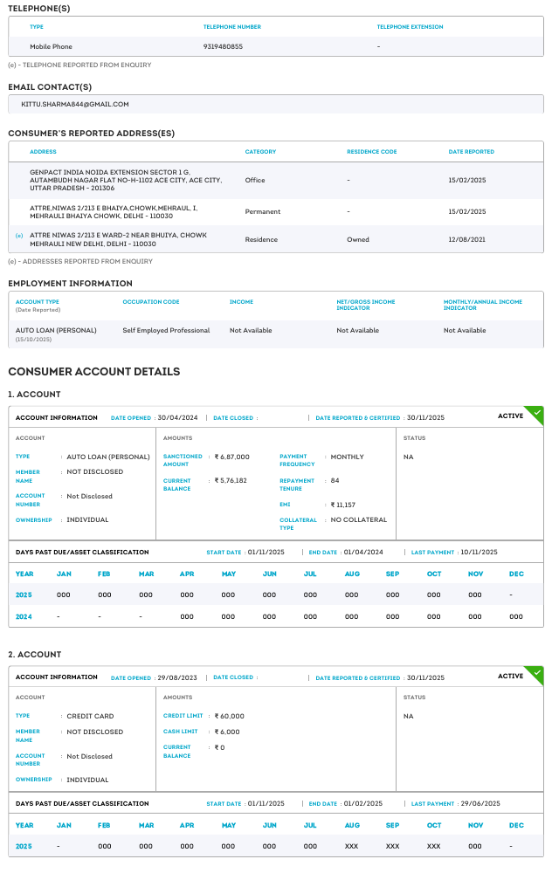Click the credit limit value ₹ 60,000
Viewport: 552px width, 873px height.
(230, 716)
